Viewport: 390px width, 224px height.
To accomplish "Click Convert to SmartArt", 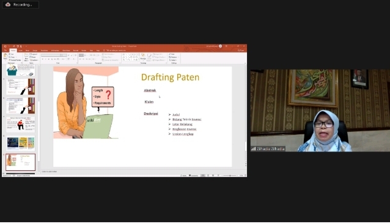I will click(x=111, y=60).
